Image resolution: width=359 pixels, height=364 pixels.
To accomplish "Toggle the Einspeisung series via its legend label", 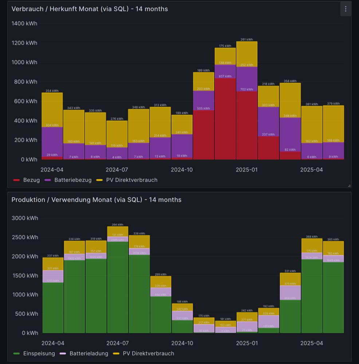I will (39, 353).
